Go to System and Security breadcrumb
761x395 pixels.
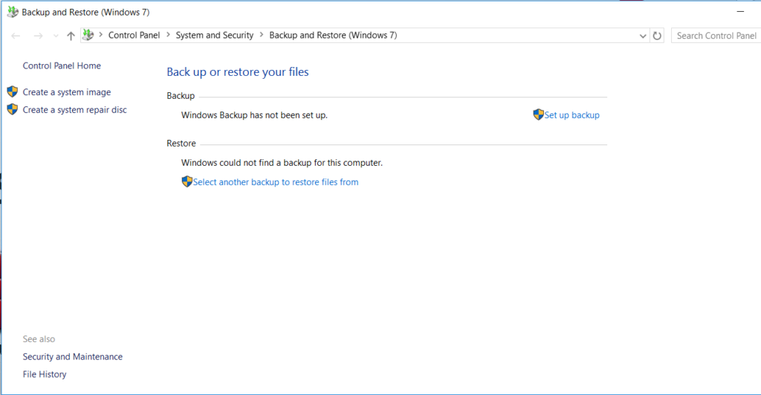(215, 35)
